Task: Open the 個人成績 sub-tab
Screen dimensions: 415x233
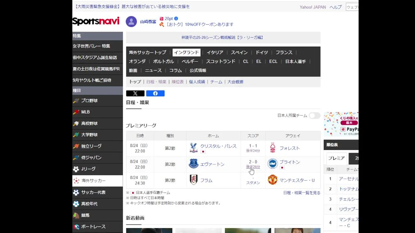Action: point(197,82)
